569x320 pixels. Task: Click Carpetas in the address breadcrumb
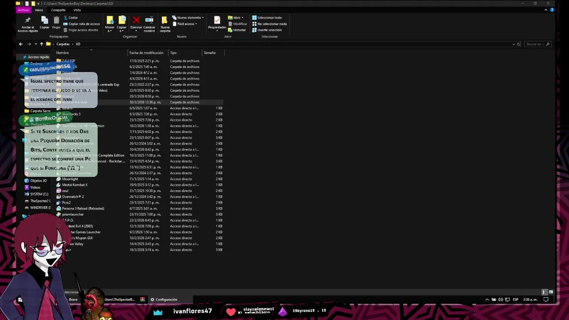(63, 44)
